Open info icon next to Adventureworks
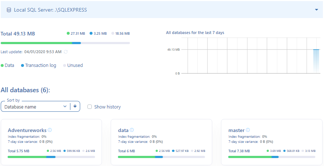The image size is (324, 166). (50, 130)
